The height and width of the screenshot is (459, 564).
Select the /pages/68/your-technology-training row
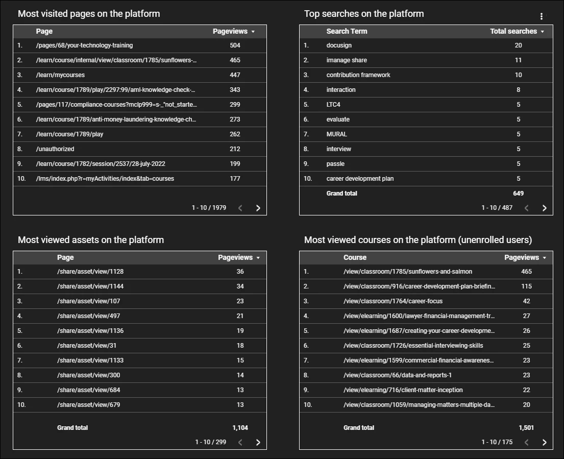[84, 45]
